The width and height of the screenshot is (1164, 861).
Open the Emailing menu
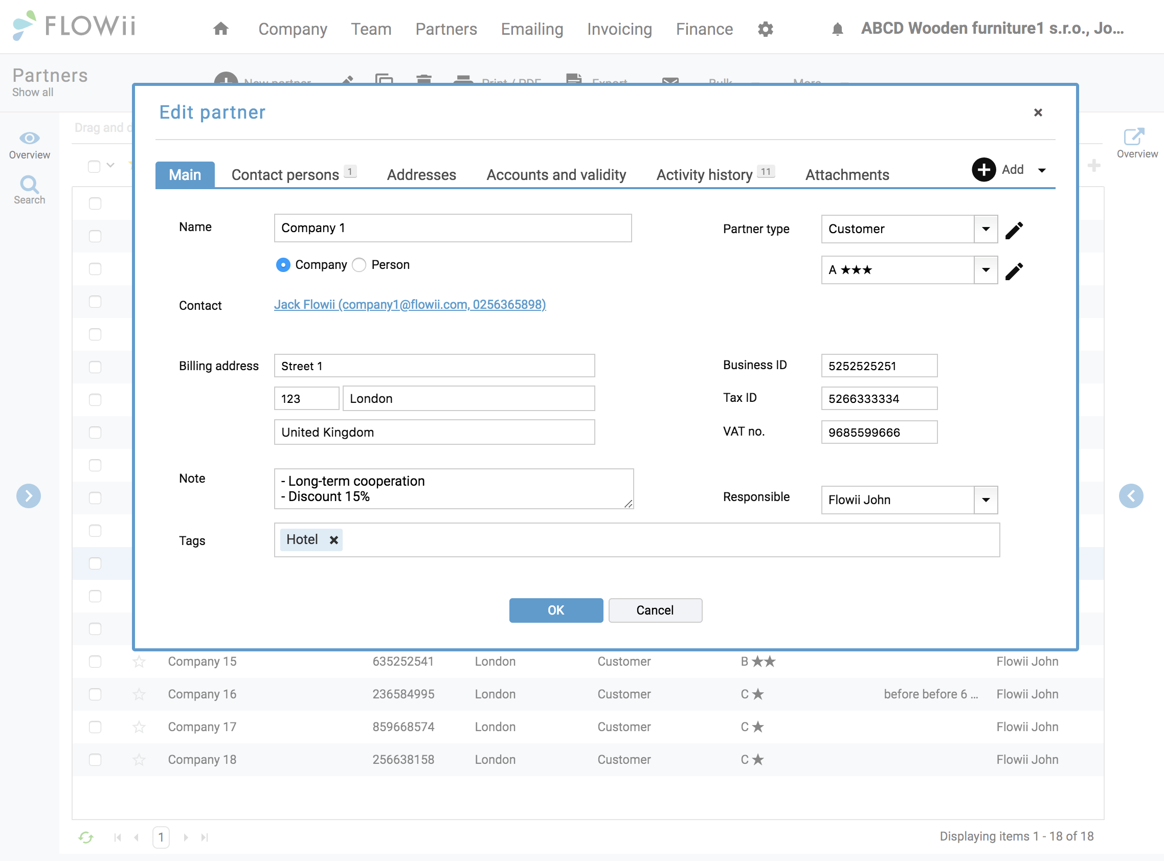pos(532,29)
